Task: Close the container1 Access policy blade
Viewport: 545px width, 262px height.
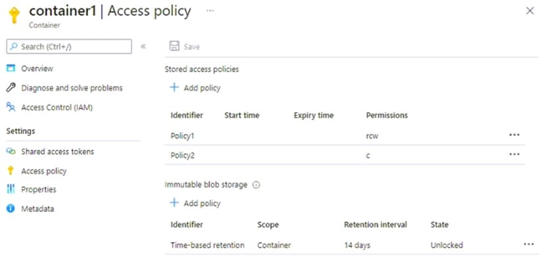Action: click(530, 11)
